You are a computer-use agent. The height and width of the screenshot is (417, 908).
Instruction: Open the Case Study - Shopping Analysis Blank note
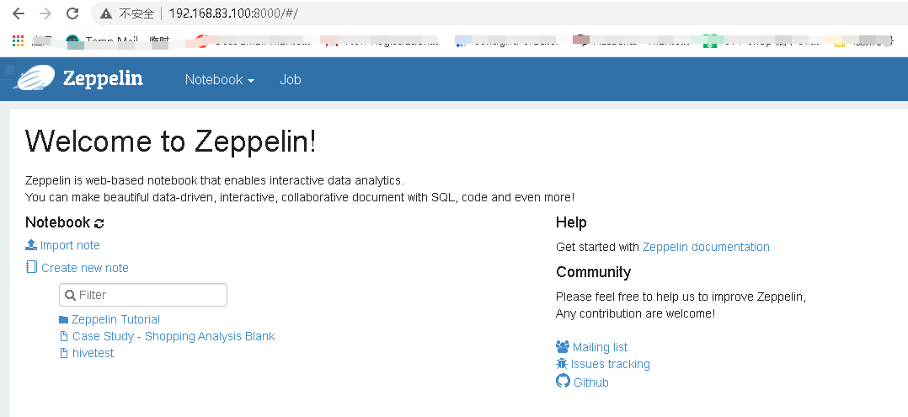(x=174, y=336)
